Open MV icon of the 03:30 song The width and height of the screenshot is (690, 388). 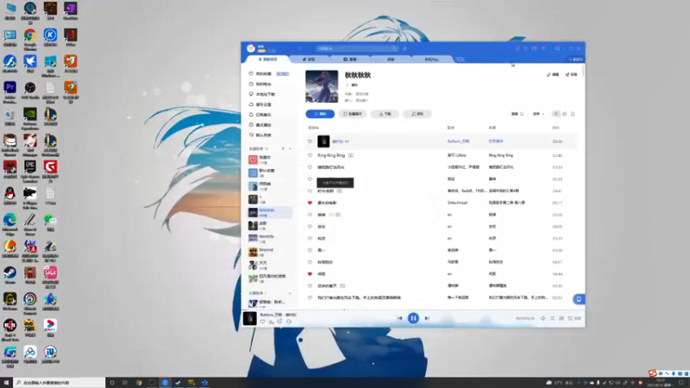[x=342, y=285]
